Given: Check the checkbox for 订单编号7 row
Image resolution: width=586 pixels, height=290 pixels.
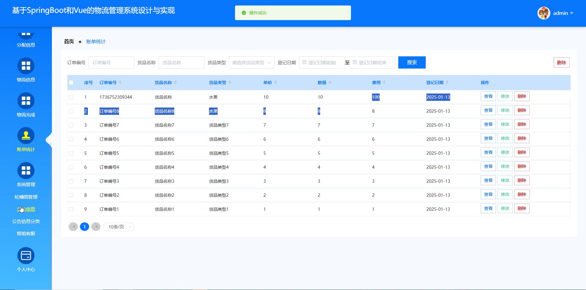Looking at the screenshot, I should [71, 125].
